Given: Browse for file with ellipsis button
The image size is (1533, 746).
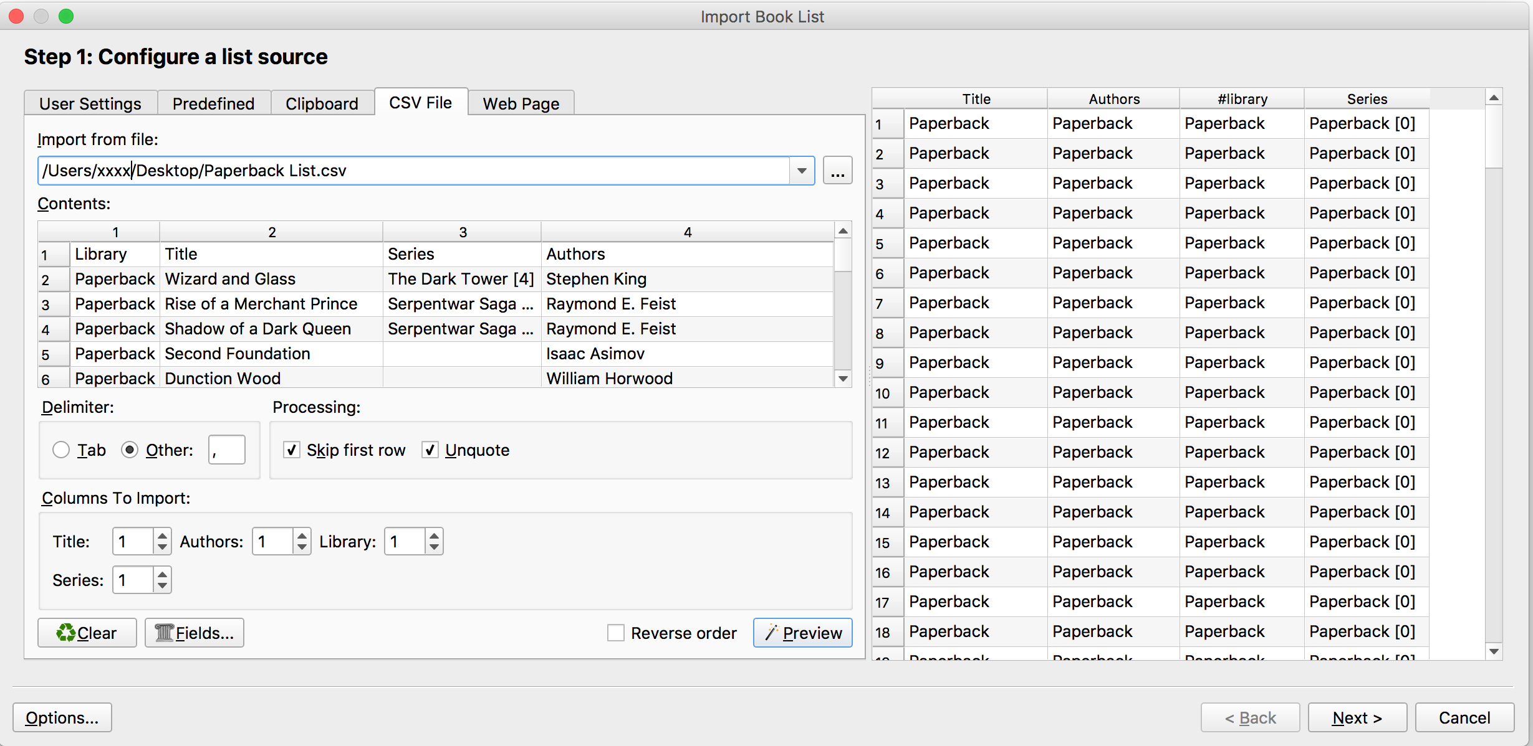Looking at the screenshot, I should [837, 171].
